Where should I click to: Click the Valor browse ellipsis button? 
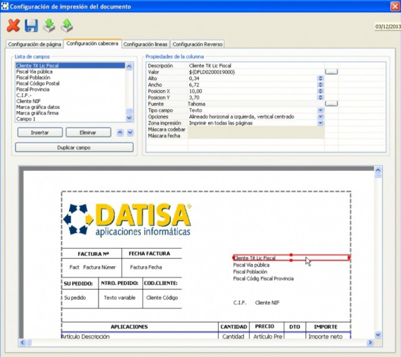(x=331, y=72)
